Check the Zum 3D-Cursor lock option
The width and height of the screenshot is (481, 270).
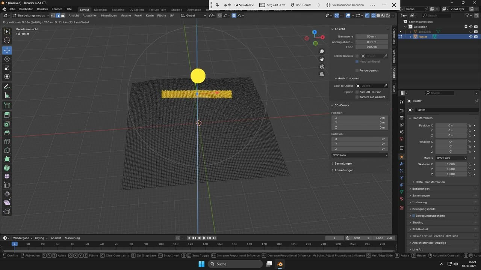(x=357, y=92)
